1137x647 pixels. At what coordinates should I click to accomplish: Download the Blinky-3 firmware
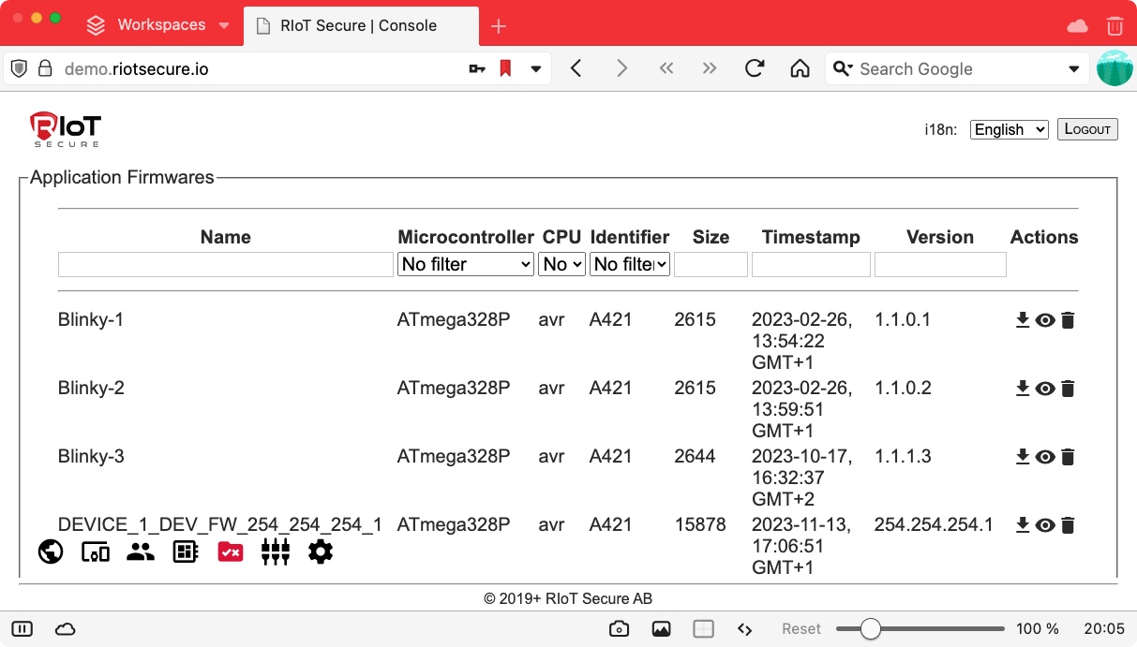(1023, 457)
